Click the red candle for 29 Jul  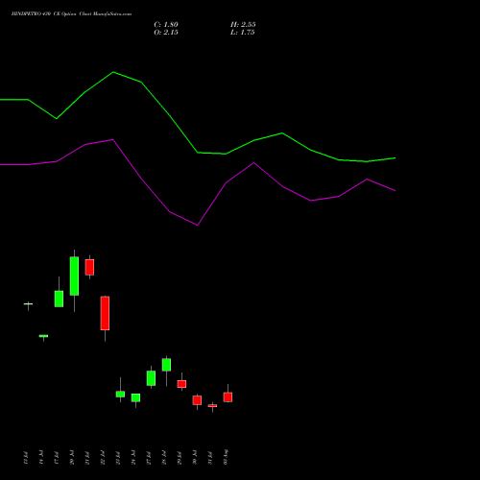[181, 384]
